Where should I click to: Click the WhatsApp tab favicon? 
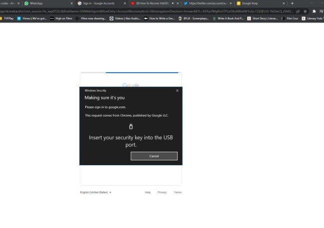(x=26, y=3)
